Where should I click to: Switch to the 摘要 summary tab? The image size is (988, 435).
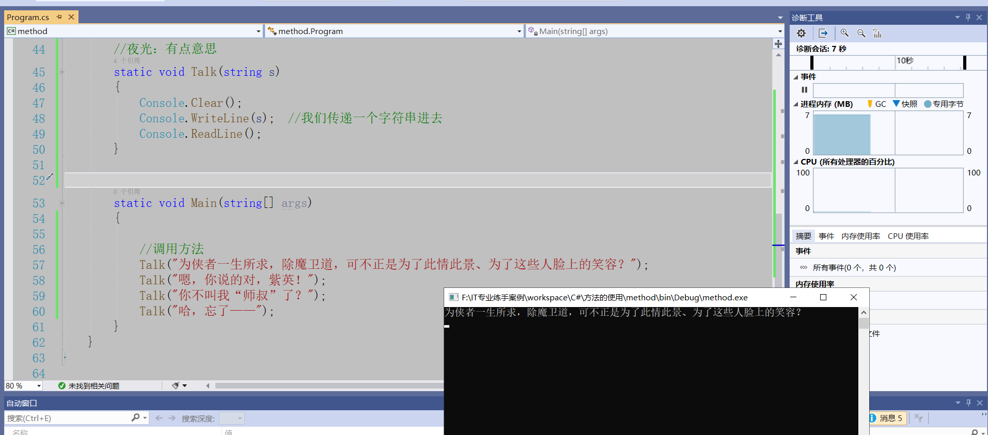pyautogui.click(x=803, y=236)
